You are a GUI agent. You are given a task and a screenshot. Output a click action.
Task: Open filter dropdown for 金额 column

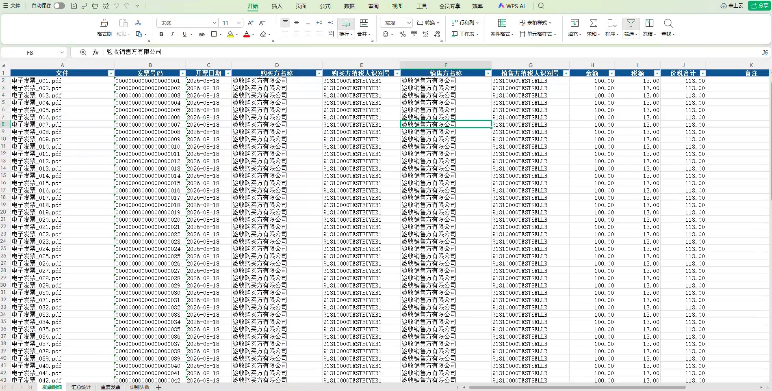pyautogui.click(x=612, y=73)
